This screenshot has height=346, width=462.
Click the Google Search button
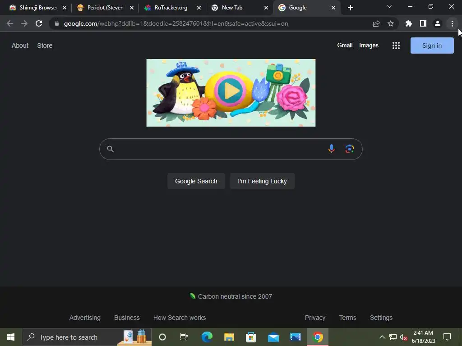pos(196,181)
